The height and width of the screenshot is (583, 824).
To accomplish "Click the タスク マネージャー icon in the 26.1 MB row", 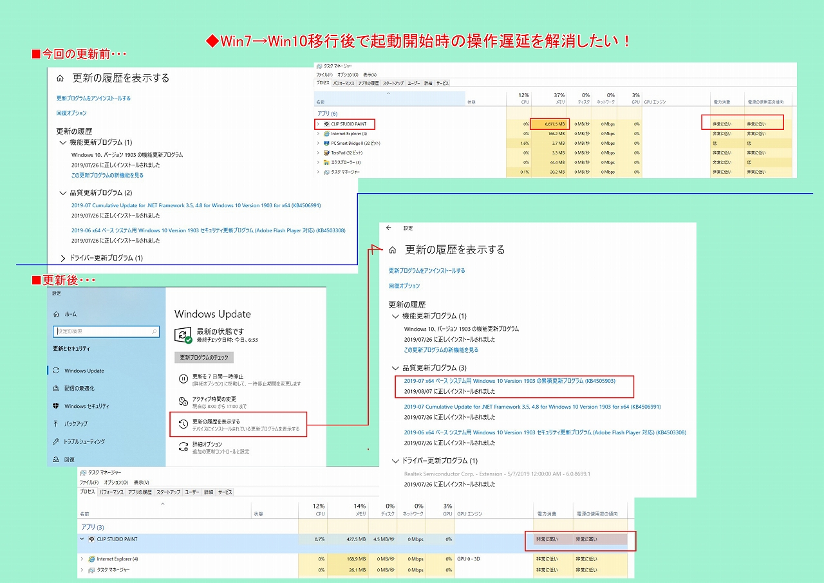I will 91,570.
